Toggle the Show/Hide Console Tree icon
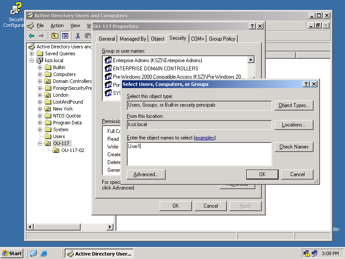This screenshot has width=345, height=259. point(65,36)
